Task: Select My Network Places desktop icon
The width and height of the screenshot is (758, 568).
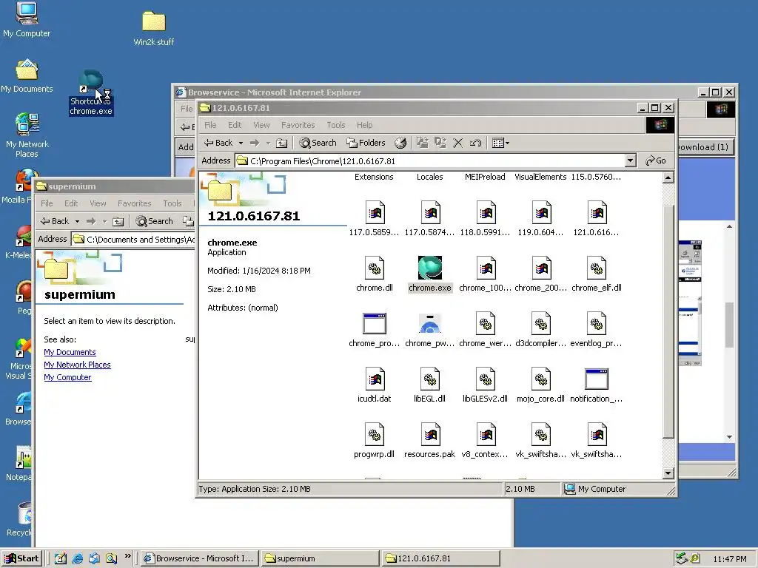Action: tap(27, 136)
